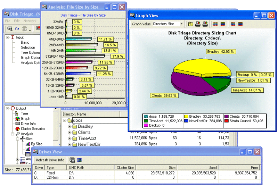Screen dimensions: 278x186
Task: Open the small dropdown arrow beside STOP icon
Action: [x=30, y=31]
